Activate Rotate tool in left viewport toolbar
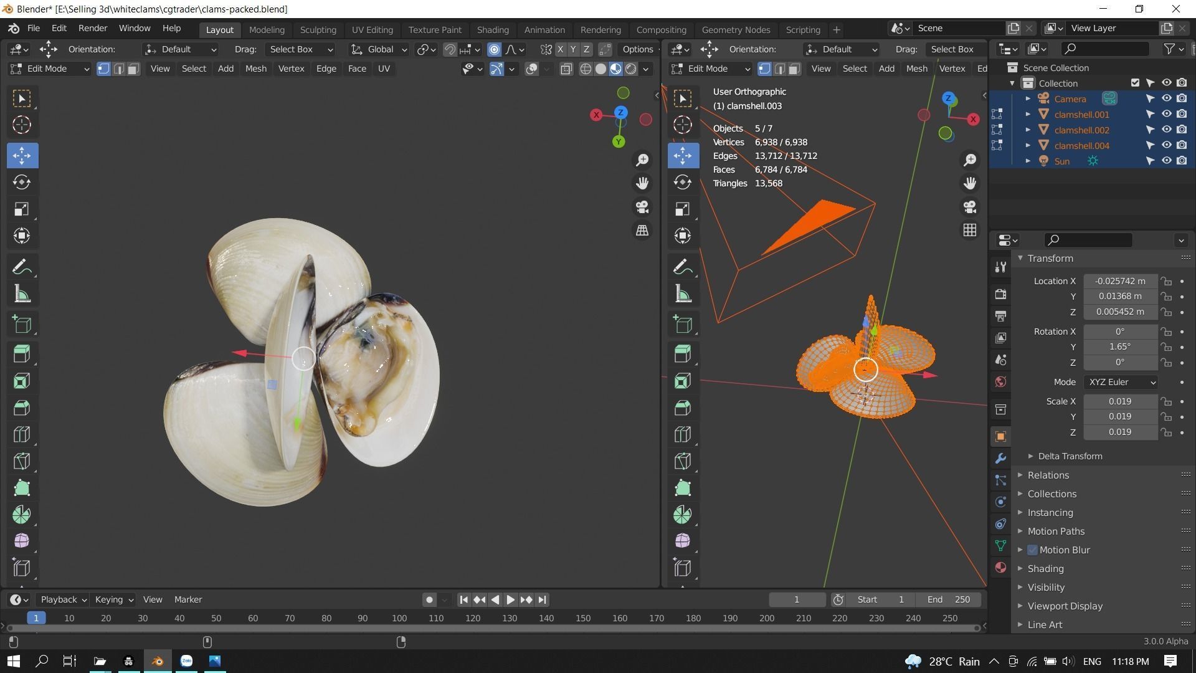This screenshot has height=673, width=1196. tap(22, 182)
